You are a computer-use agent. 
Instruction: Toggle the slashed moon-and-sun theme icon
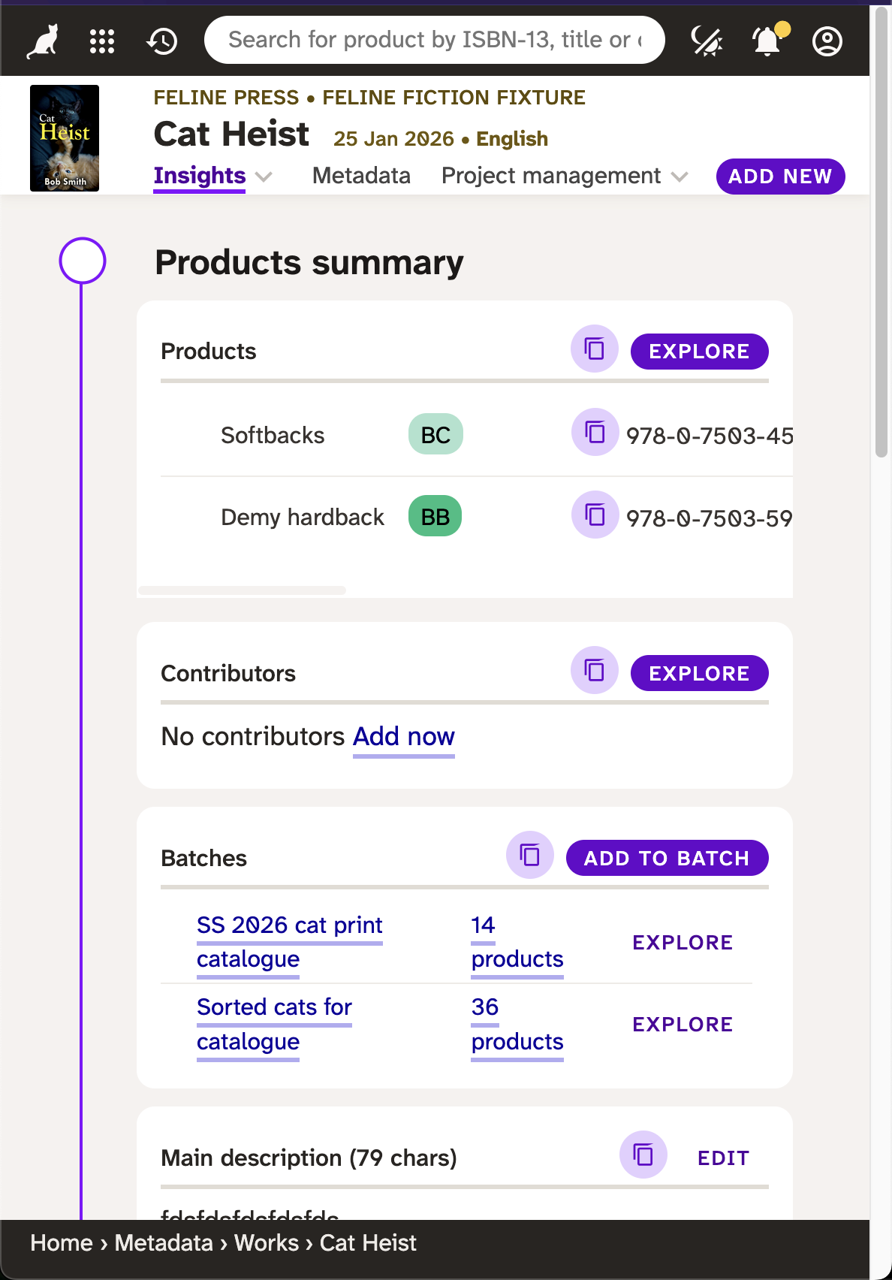click(707, 41)
